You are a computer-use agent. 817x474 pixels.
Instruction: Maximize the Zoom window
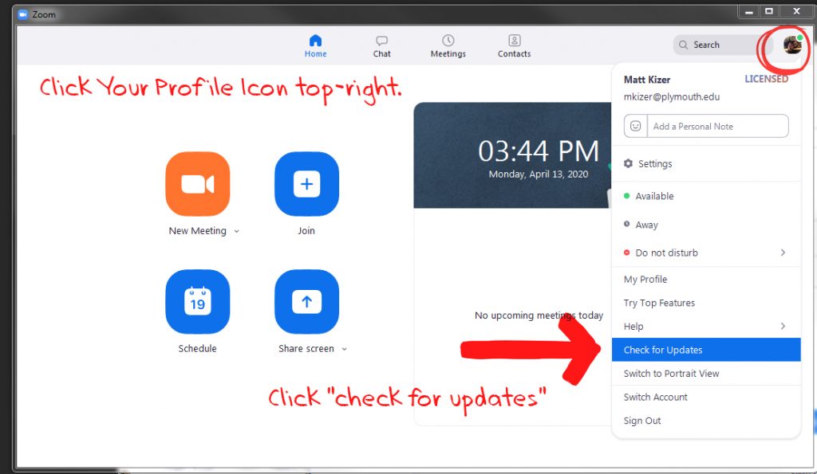[768, 11]
